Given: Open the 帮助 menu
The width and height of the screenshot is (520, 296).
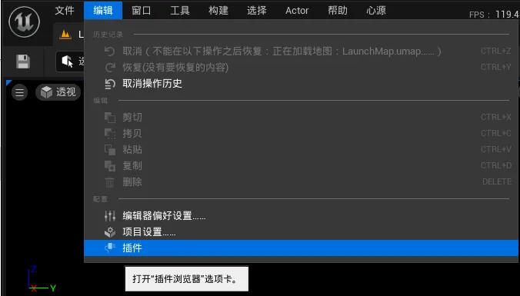Looking at the screenshot, I should click(338, 10).
